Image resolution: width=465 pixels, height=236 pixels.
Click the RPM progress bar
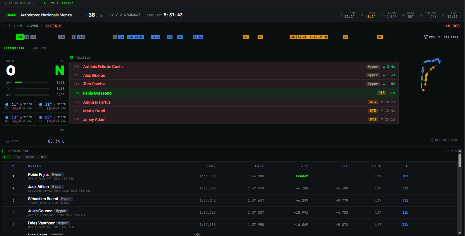pos(32,82)
